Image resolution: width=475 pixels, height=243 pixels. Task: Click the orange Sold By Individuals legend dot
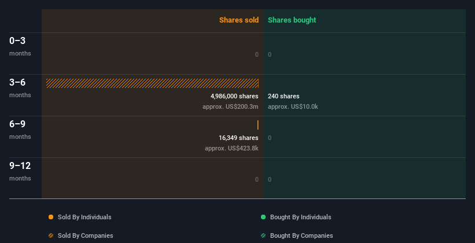tap(51, 217)
